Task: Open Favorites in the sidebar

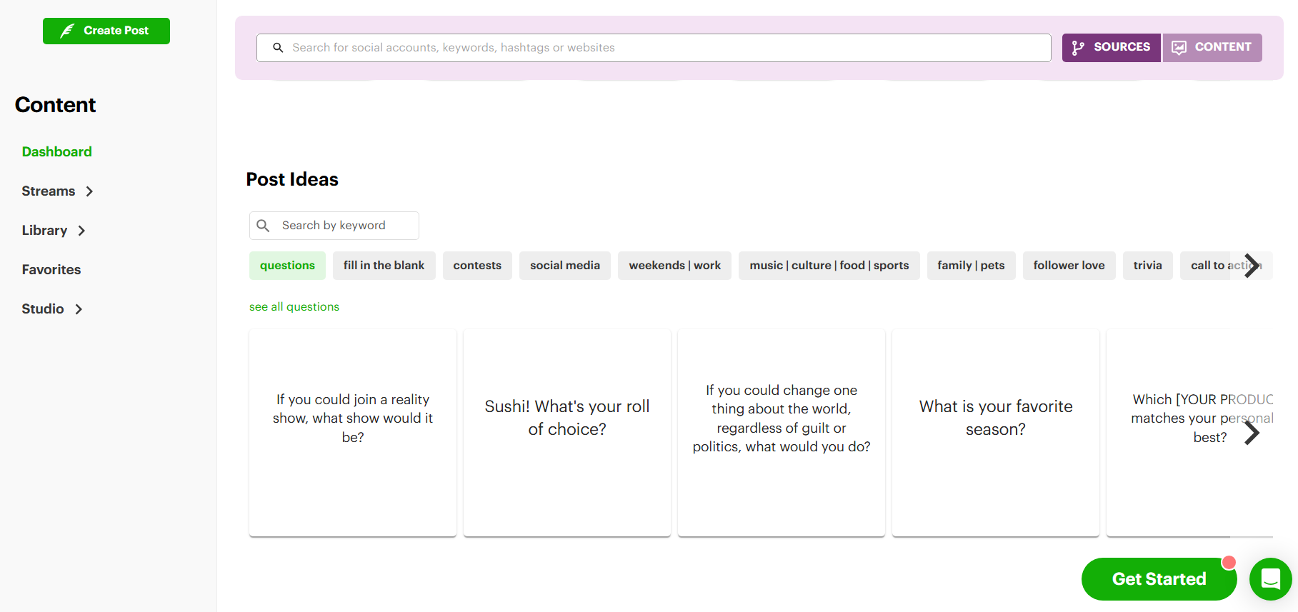Action: click(x=51, y=270)
